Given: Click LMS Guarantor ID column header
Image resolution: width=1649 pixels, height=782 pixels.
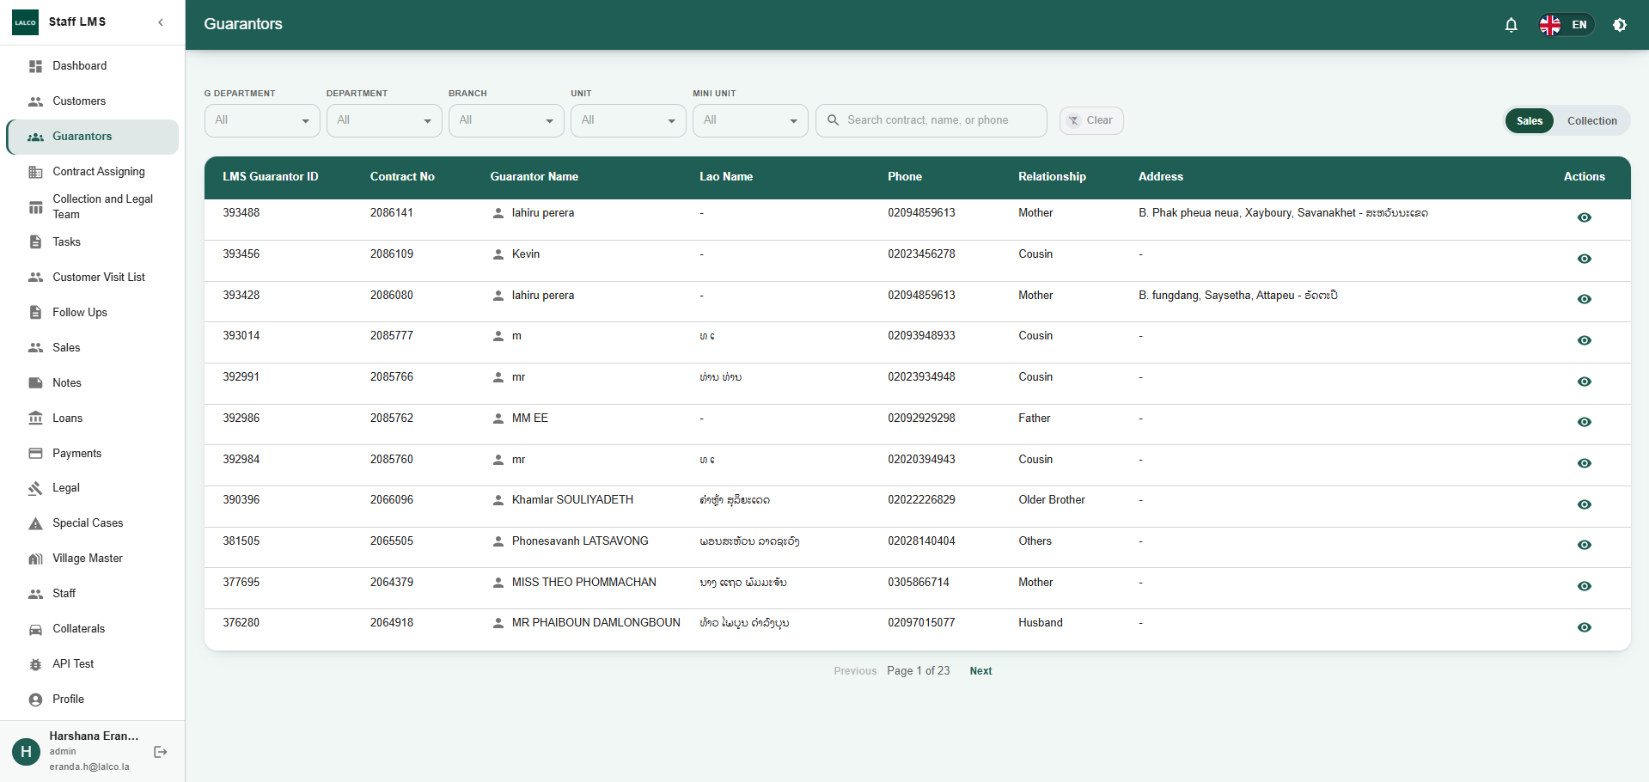Looking at the screenshot, I should pos(271,177).
